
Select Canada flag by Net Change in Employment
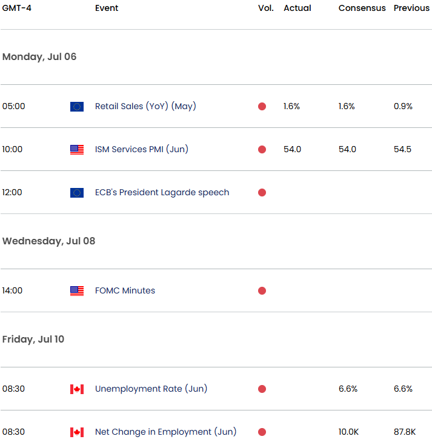77,432
